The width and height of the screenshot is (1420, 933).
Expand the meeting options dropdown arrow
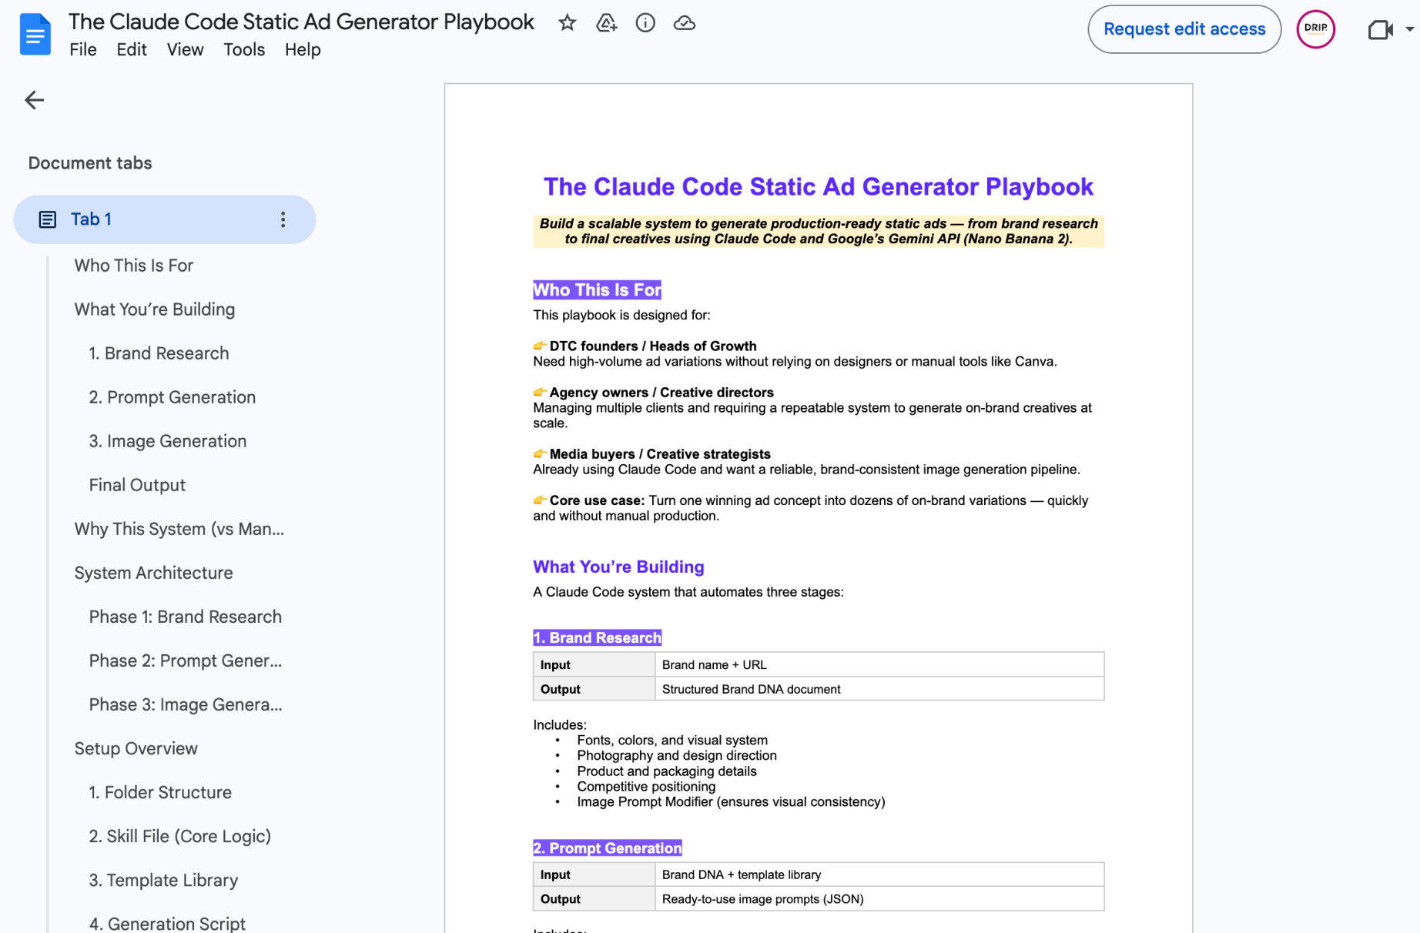(1409, 29)
